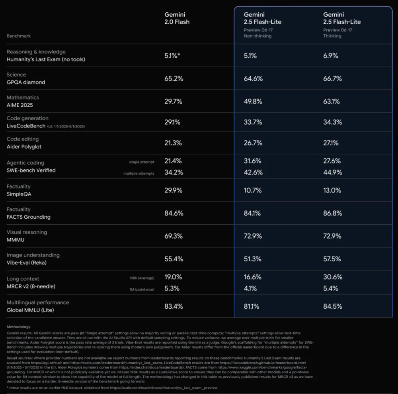Select the SWE-bench Verified row label

tap(31, 170)
